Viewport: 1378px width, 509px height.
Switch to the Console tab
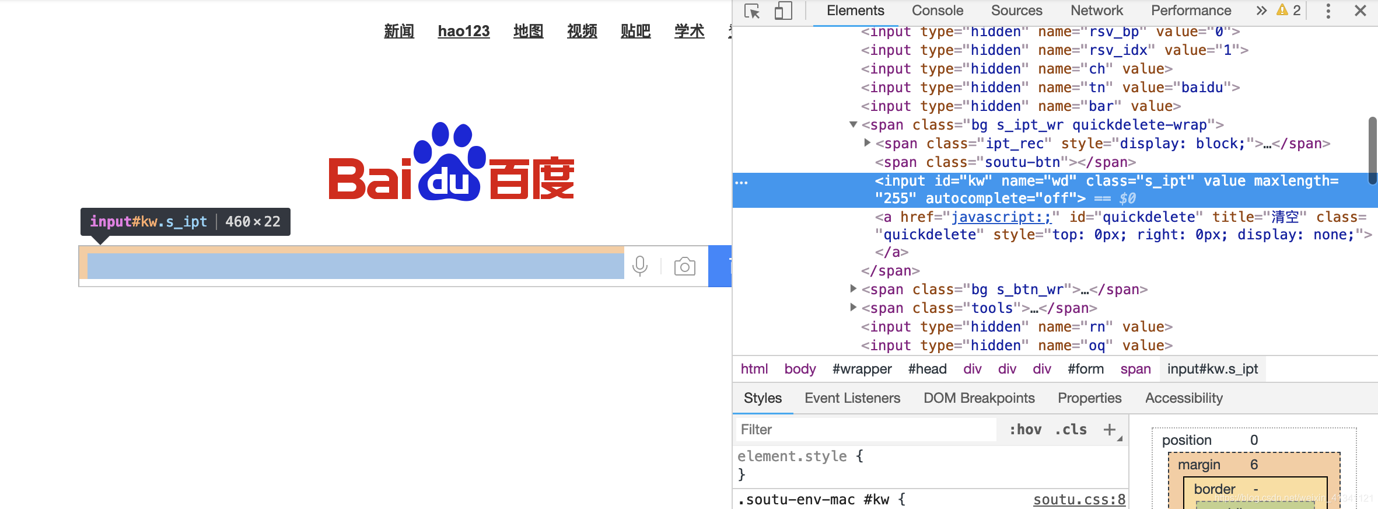(938, 11)
